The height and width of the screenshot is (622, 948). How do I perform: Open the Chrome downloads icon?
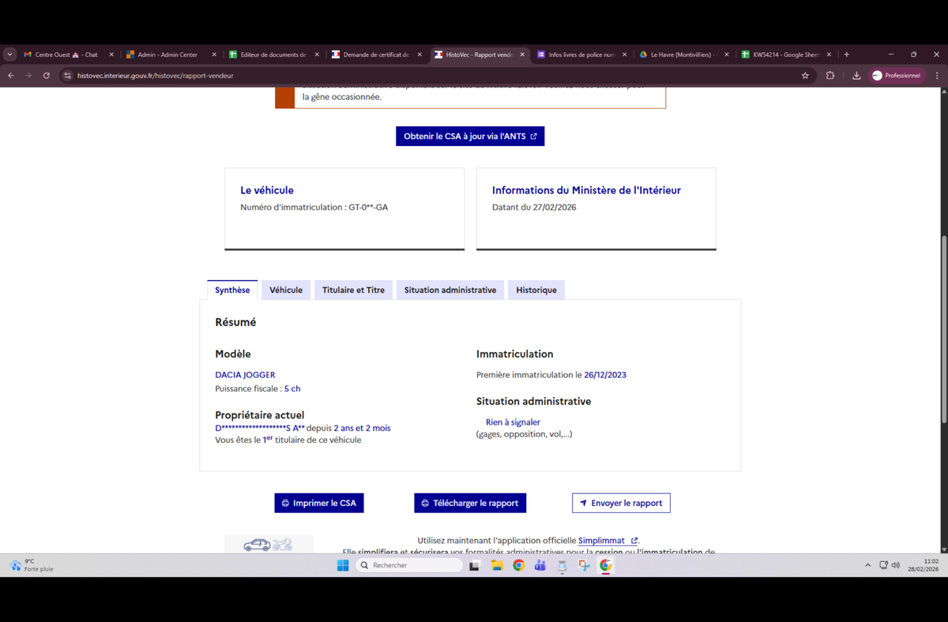click(x=856, y=76)
